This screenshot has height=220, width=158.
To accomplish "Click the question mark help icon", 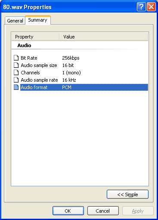I will click(x=141, y=6).
